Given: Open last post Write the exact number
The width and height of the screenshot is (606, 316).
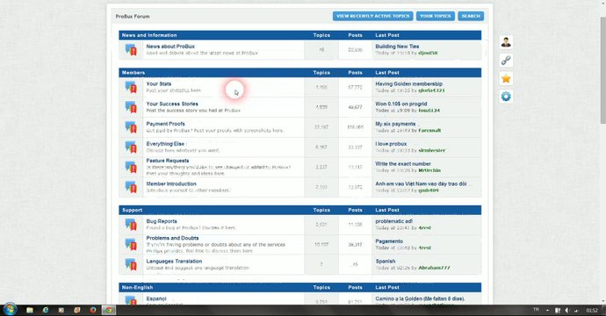Looking at the screenshot, I should coord(403,164).
